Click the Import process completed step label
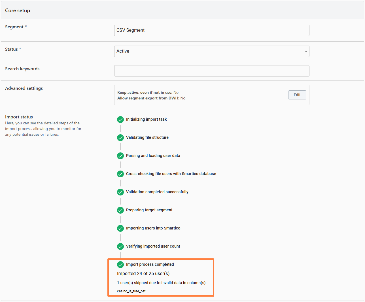 click(x=150, y=264)
